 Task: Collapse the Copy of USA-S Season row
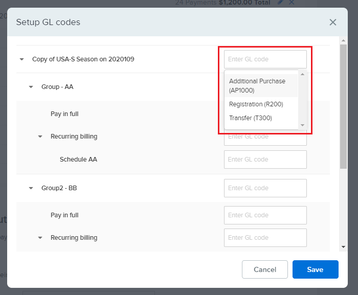tap(21, 59)
